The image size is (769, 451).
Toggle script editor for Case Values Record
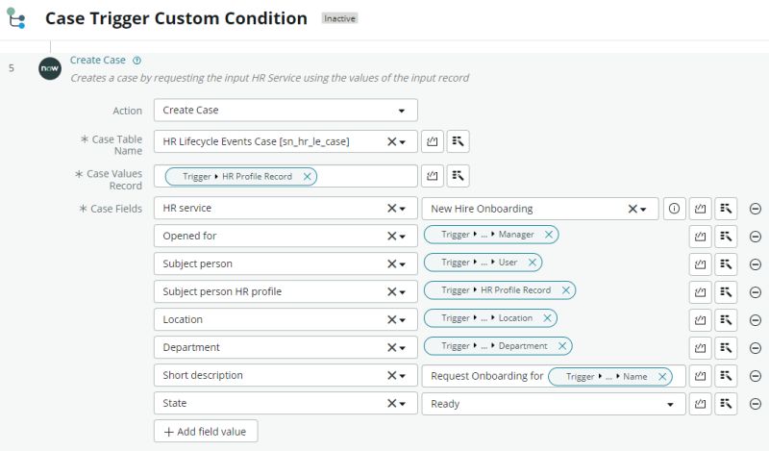tap(432, 176)
